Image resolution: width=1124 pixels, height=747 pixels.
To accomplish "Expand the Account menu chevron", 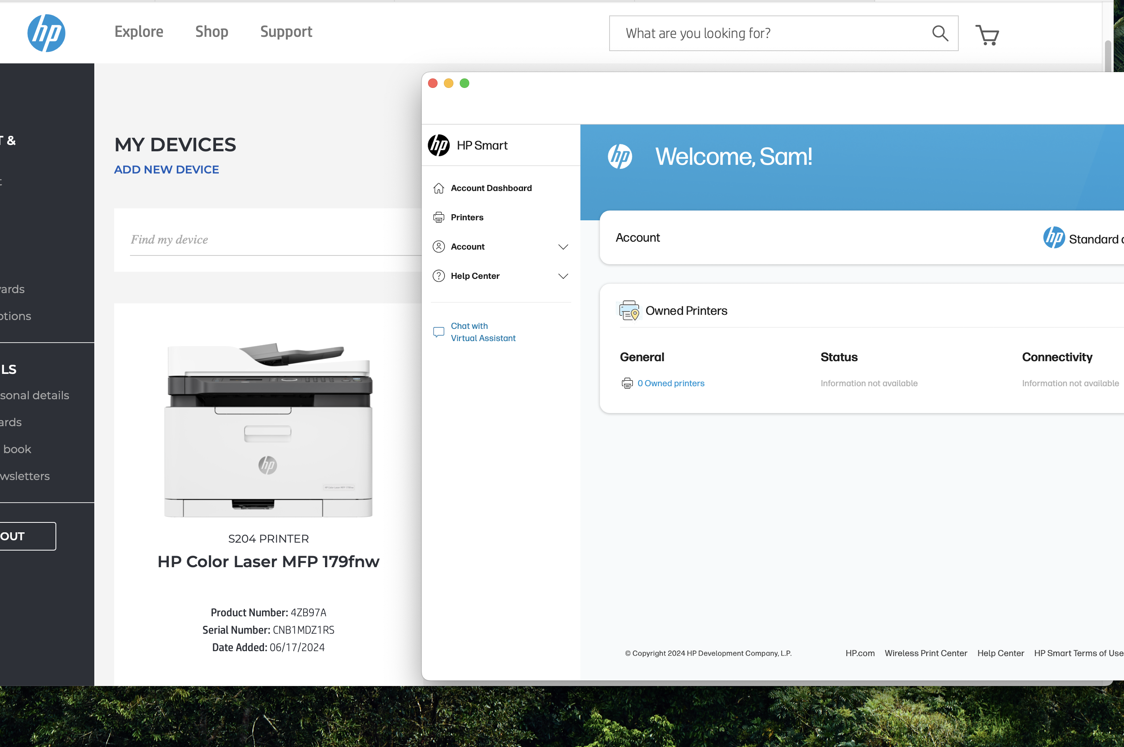I will 563,247.
